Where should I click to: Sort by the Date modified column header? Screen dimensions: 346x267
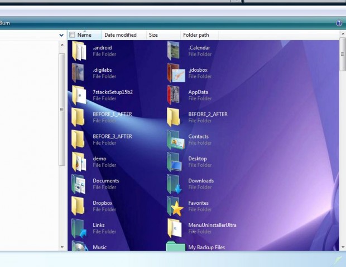click(121, 35)
